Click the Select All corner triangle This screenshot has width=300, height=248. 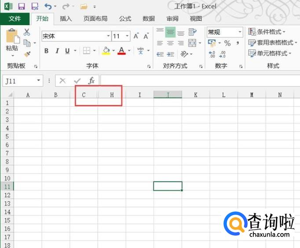point(10,95)
